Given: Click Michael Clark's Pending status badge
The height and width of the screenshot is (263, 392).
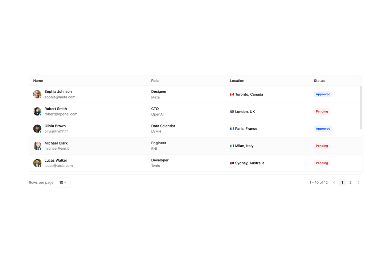Looking at the screenshot, I should coord(322,146).
